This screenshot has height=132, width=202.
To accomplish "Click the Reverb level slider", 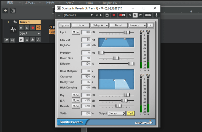I will (x=118, y=106).
